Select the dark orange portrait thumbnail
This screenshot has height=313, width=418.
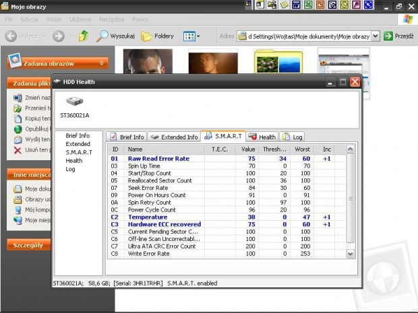[x=213, y=63]
